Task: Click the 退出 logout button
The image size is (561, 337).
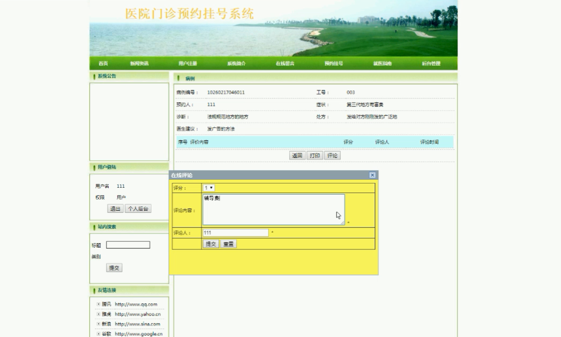Action: (115, 209)
